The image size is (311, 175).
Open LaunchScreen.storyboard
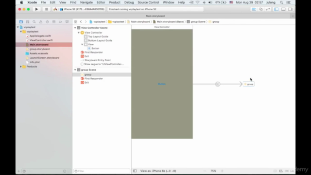[x=44, y=58]
